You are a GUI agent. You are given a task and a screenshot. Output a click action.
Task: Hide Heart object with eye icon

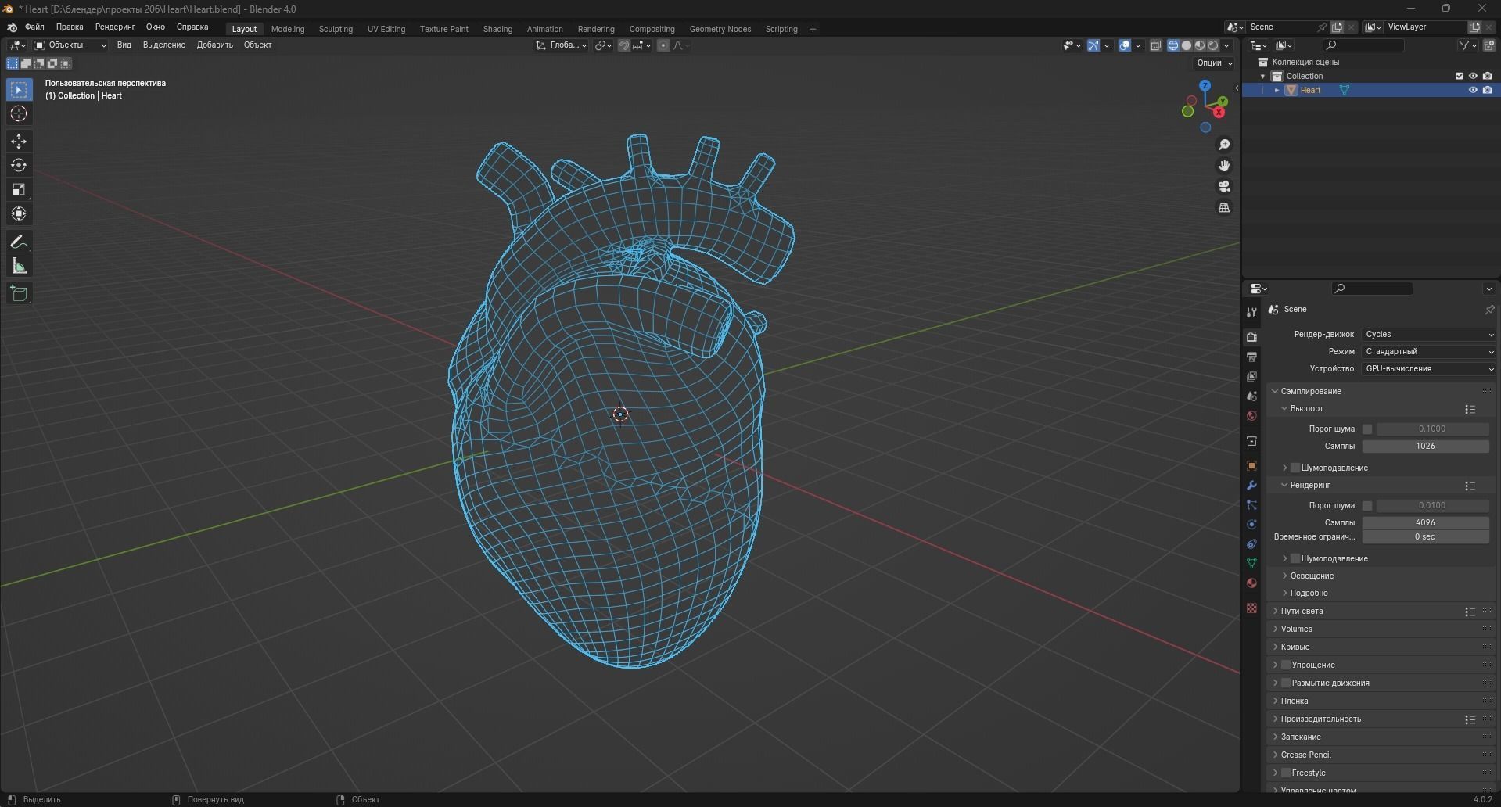pyautogui.click(x=1473, y=90)
